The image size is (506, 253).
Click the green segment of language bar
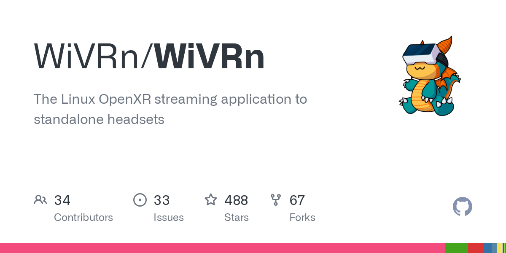click(x=457, y=248)
